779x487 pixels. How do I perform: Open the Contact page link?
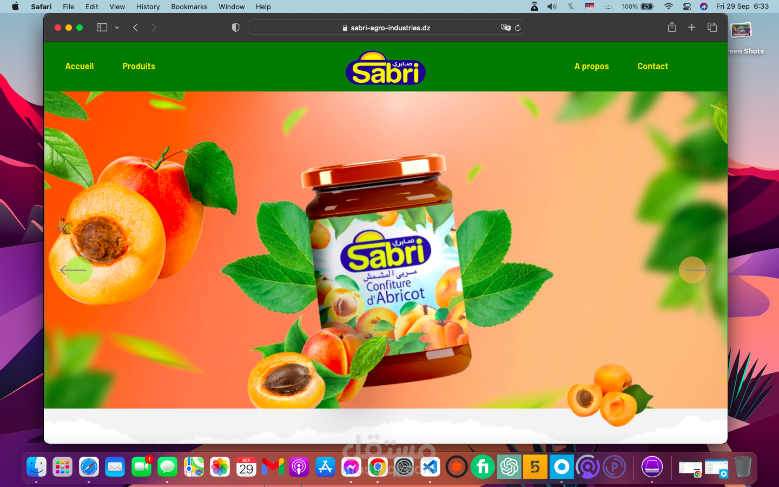[x=652, y=66]
